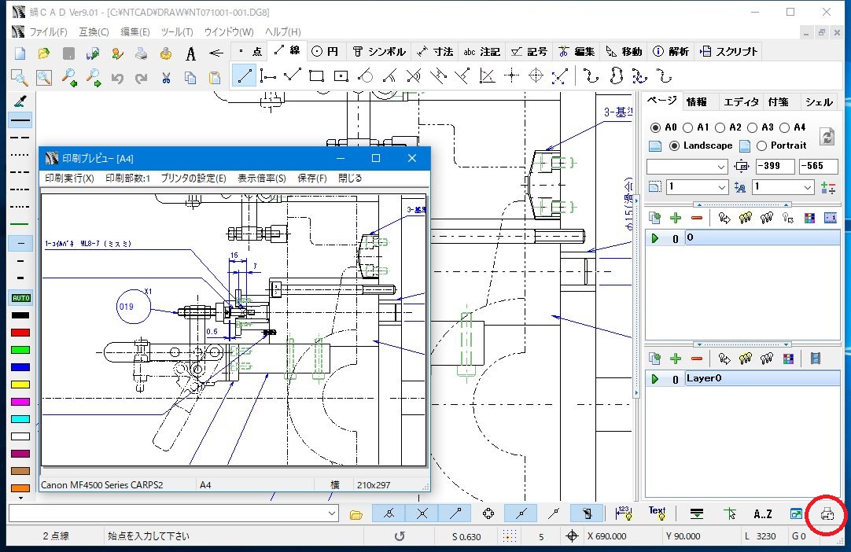Click 閉じる in print preview

pyautogui.click(x=350, y=178)
